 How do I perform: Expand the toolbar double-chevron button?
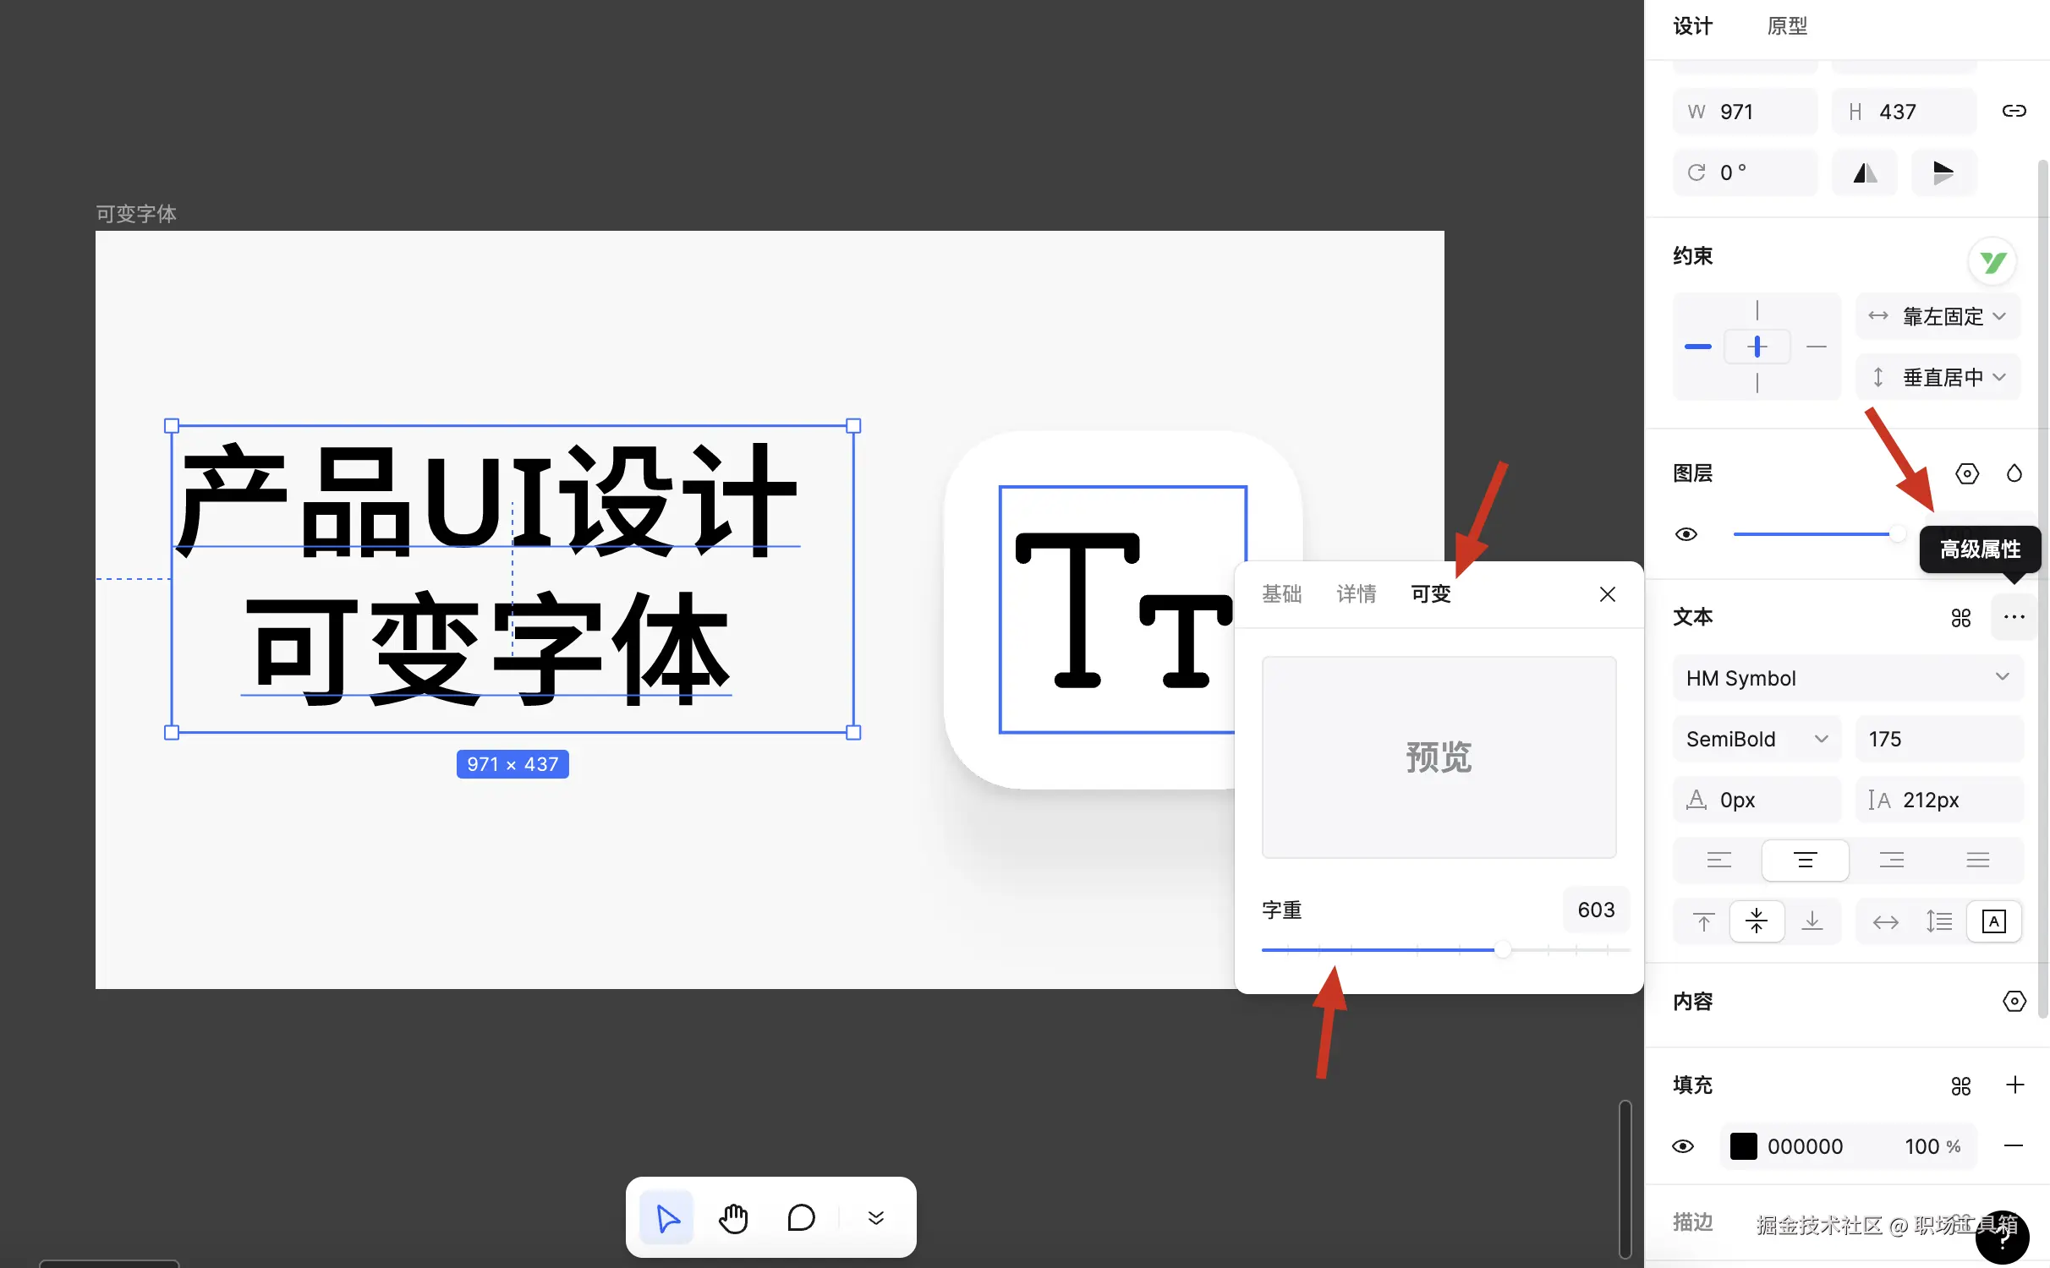[x=876, y=1218]
